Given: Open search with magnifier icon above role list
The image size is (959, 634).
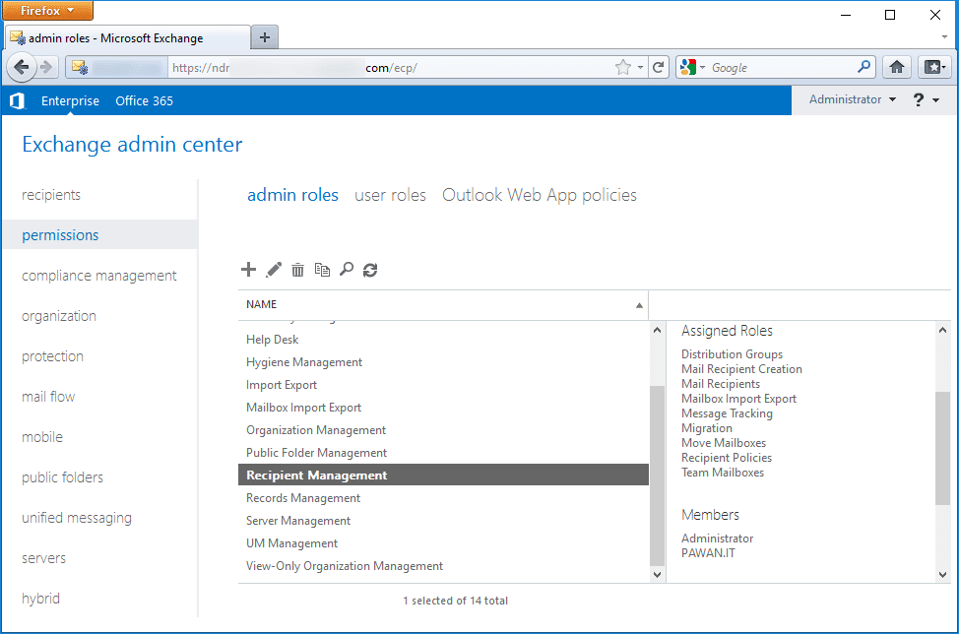Looking at the screenshot, I should (347, 270).
